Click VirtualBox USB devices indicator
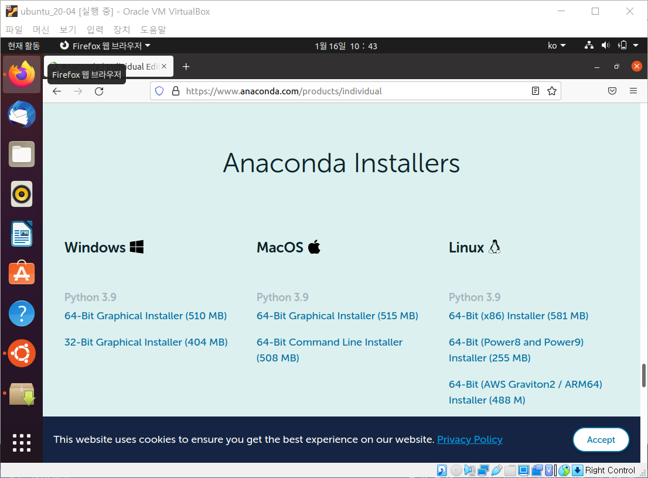Screen dimensions: 648x478 point(497,470)
